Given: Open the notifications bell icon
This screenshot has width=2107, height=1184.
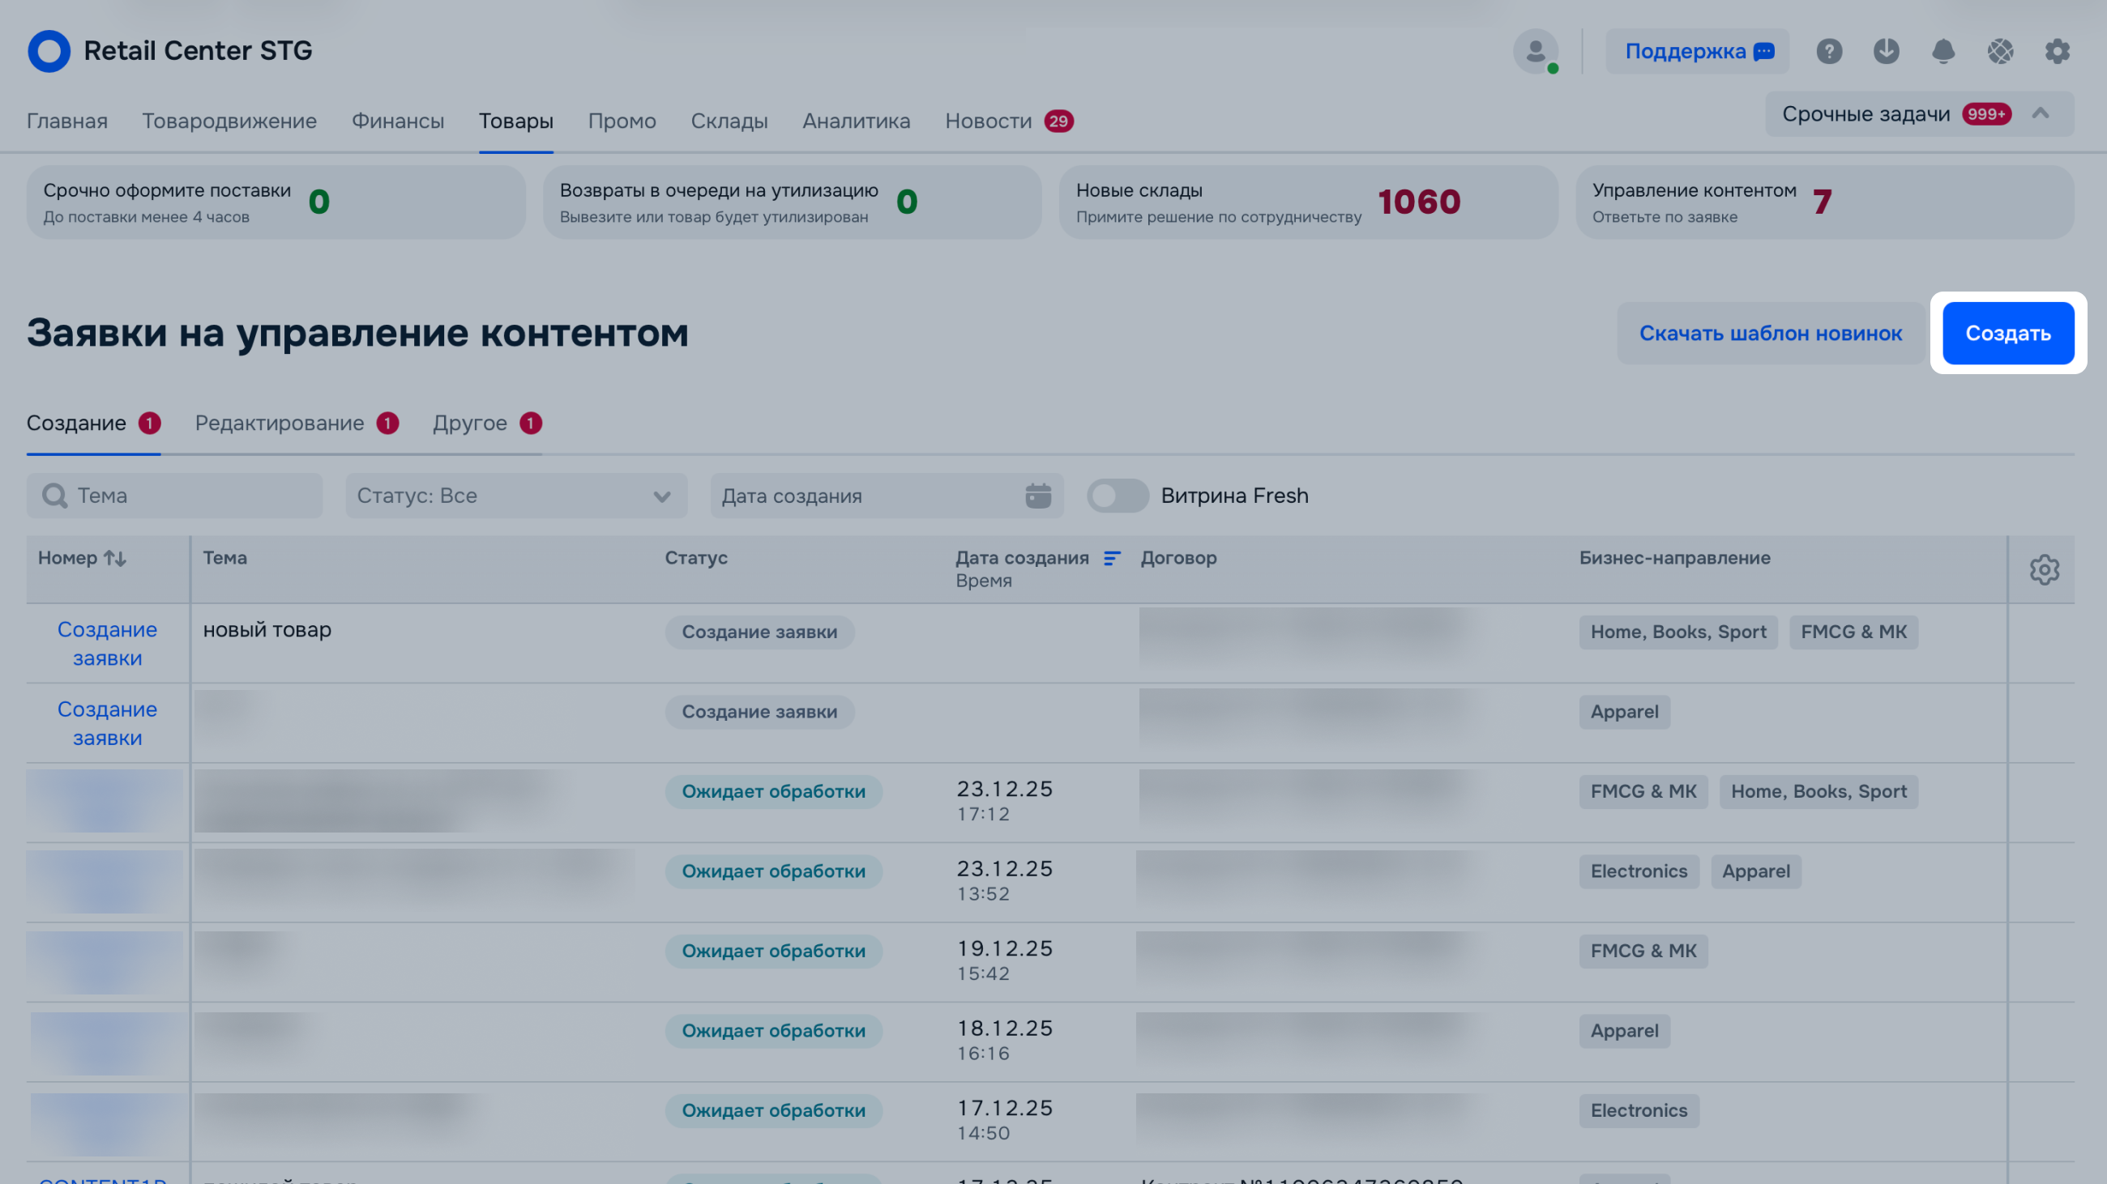Looking at the screenshot, I should (x=1943, y=52).
